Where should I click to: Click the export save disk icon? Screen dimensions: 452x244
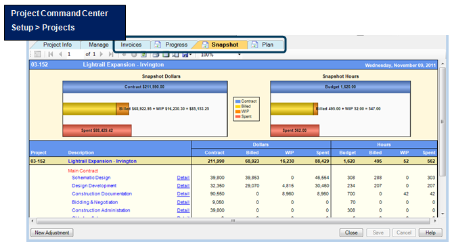coord(185,55)
